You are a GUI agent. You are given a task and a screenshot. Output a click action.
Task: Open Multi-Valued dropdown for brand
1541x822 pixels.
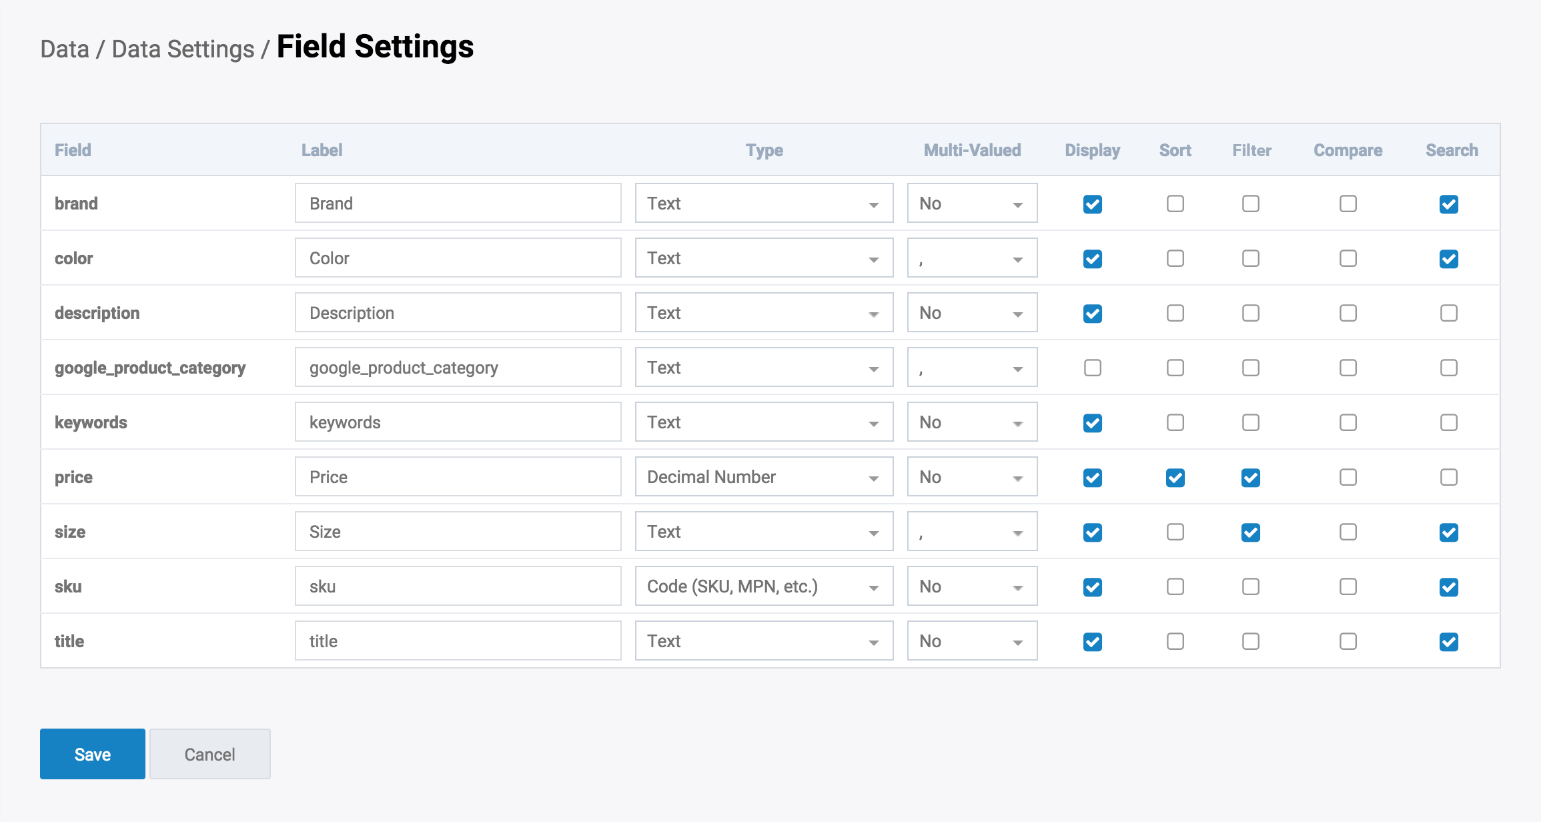pyautogui.click(x=971, y=203)
